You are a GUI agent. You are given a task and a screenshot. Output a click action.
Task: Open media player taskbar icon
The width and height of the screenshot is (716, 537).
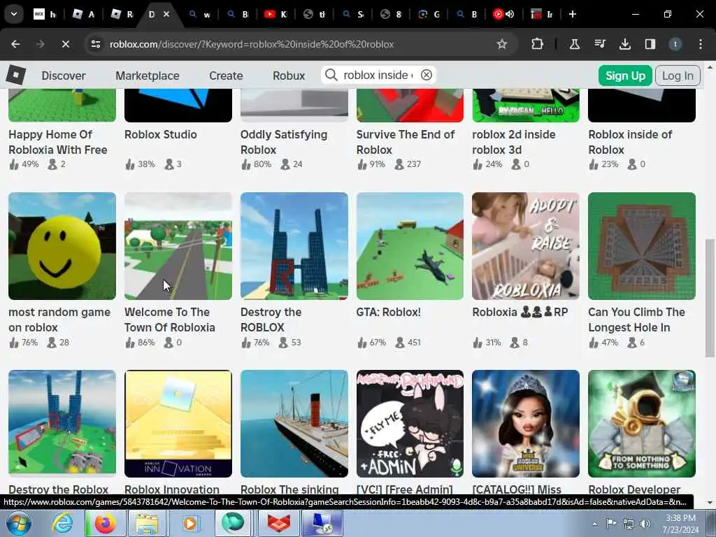[x=190, y=523]
